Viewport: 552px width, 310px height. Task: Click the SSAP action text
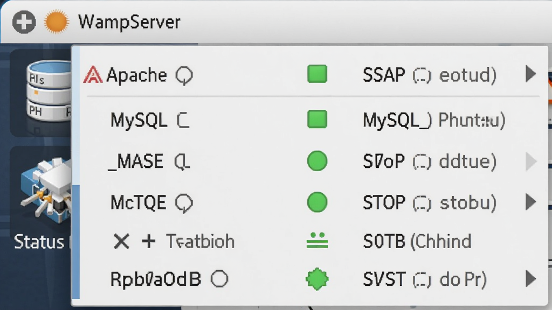430,75
